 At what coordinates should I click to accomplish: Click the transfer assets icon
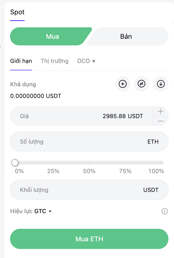point(141,84)
